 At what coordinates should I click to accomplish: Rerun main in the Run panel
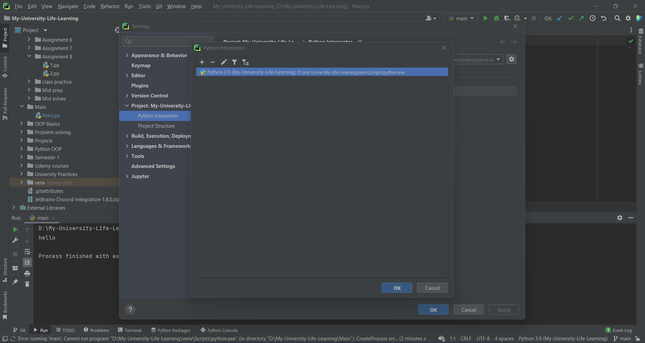pos(15,229)
